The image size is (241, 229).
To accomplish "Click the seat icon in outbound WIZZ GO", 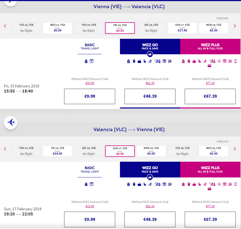I will click(x=145, y=61).
